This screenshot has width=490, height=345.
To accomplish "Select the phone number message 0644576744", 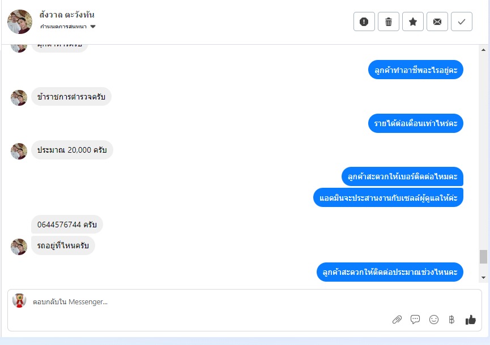I will [67, 225].
